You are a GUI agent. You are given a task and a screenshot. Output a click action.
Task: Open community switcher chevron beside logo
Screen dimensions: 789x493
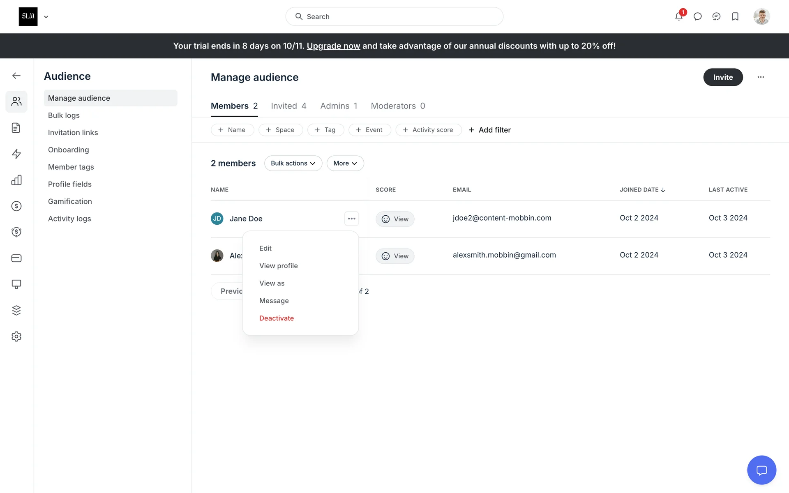point(46,17)
